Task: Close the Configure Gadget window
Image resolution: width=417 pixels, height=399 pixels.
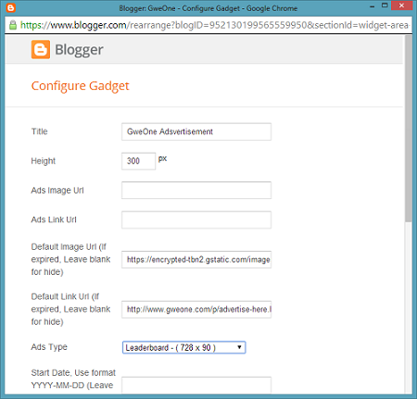Action: point(401,6)
